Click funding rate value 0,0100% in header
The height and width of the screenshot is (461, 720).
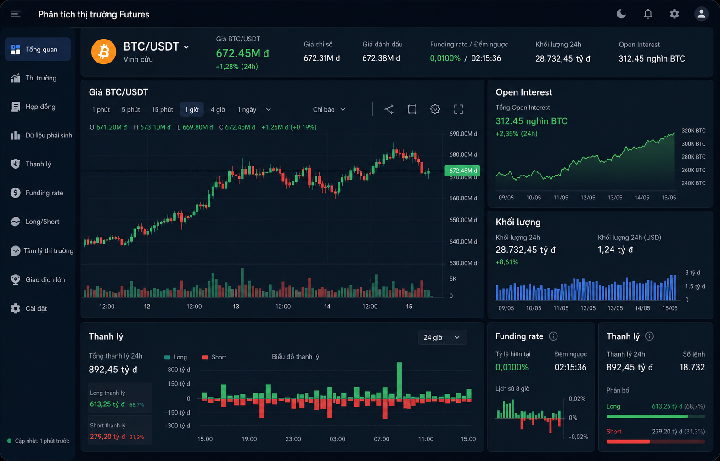click(445, 58)
